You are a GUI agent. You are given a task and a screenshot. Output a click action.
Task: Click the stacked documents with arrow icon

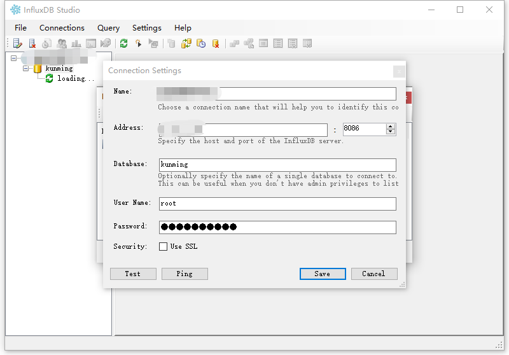pyautogui.click(x=106, y=43)
